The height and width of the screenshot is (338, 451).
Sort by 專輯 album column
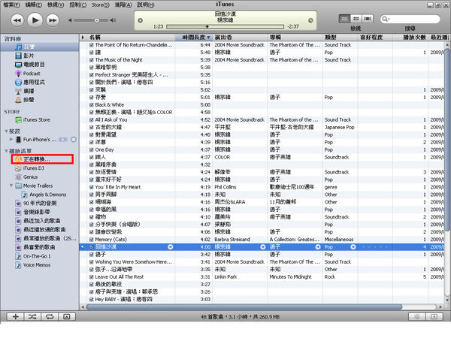click(x=295, y=38)
